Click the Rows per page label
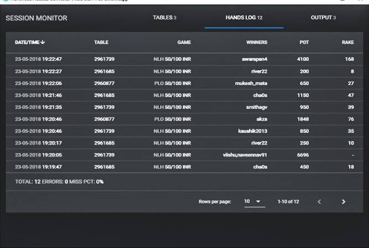The image size is (369, 248). click(x=215, y=202)
